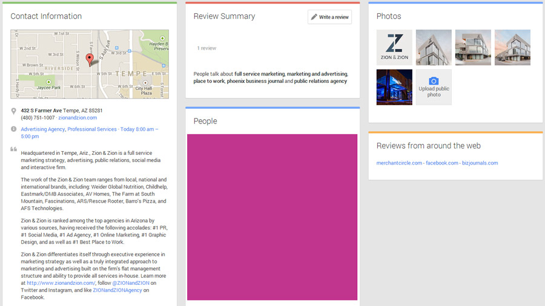Open bizjournals.com reviews link

(x=480, y=163)
